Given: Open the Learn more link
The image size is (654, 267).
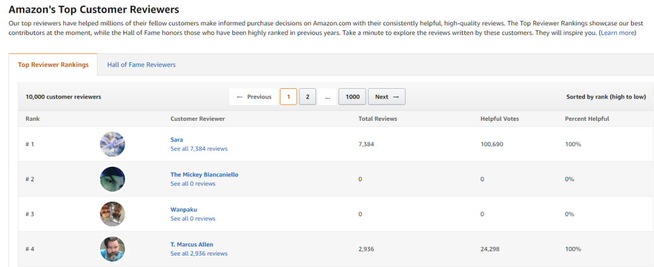Looking at the screenshot, I should (x=617, y=33).
